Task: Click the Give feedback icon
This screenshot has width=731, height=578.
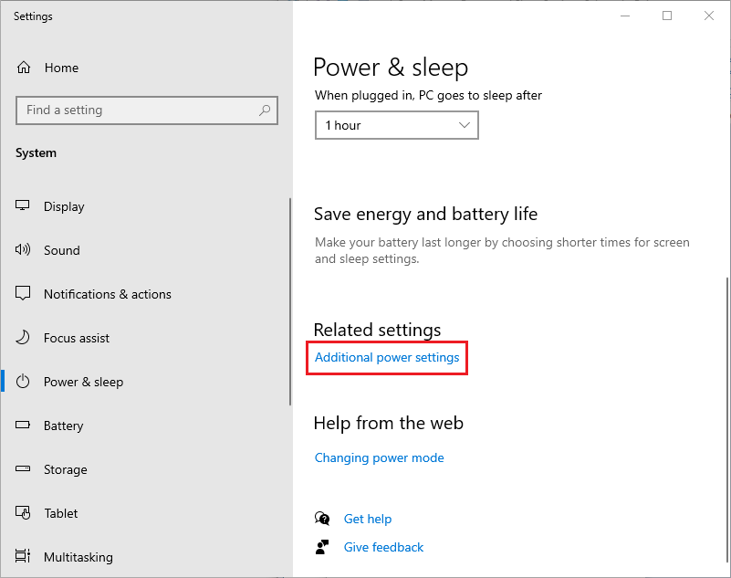Action: pyautogui.click(x=322, y=547)
